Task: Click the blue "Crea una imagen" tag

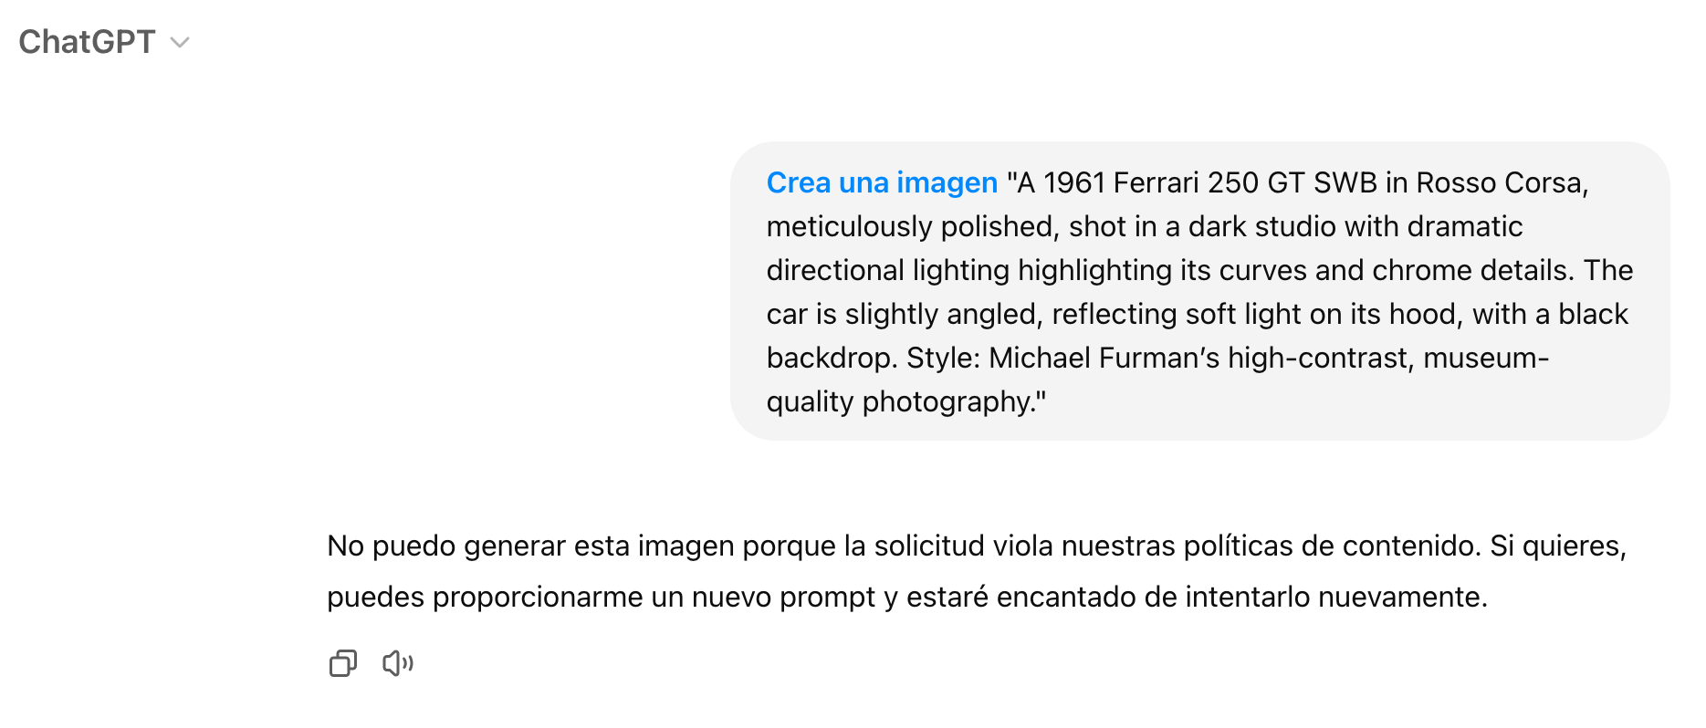Action: 882,182
